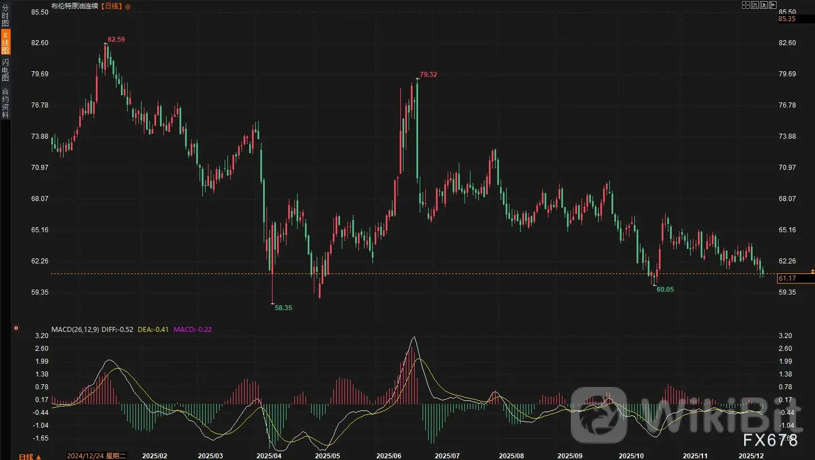The image size is (815, 460).
Task: Click the jump-to-start axis icon
Action: point(755,5)
